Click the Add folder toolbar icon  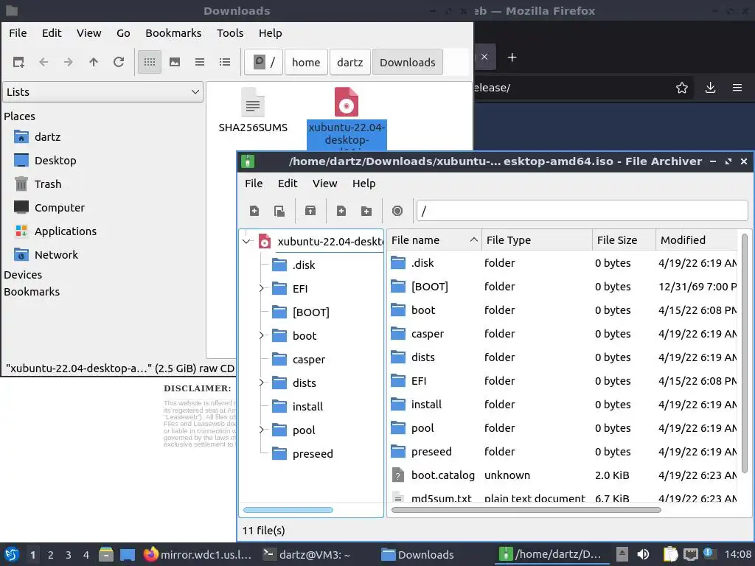coord(366,211)
